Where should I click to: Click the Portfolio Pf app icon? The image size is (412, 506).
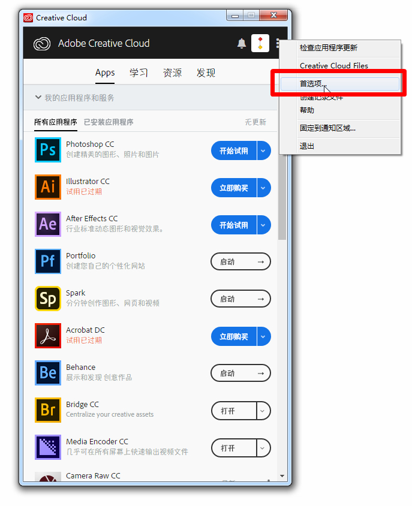48,261
